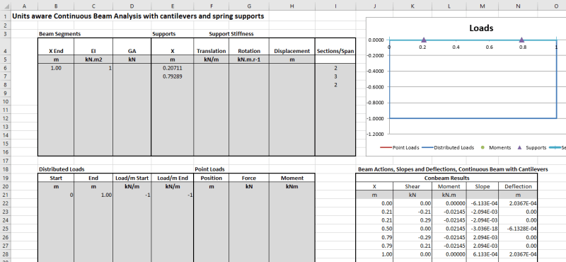Select column K header

click(x=412, y=6)
